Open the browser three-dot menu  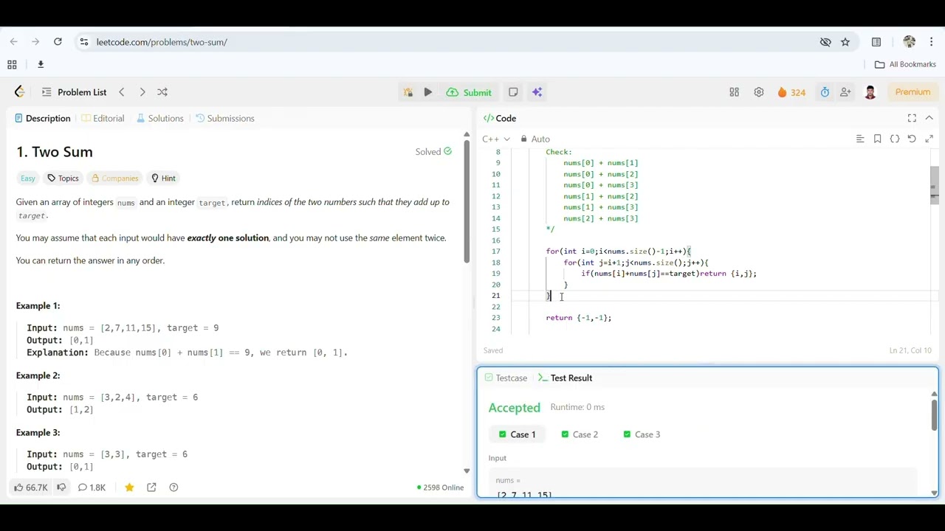pyautogui.click(x=932, y=42)
